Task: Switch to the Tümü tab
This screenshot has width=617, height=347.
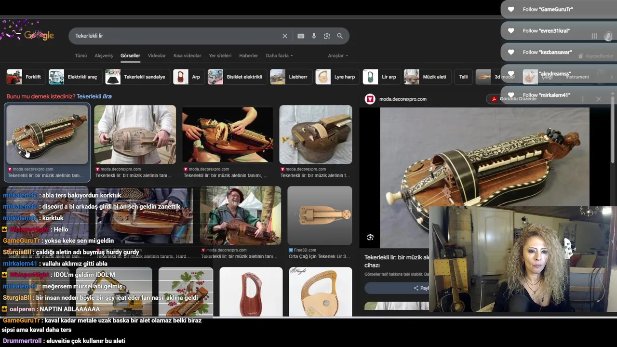Action: [81, 55]
